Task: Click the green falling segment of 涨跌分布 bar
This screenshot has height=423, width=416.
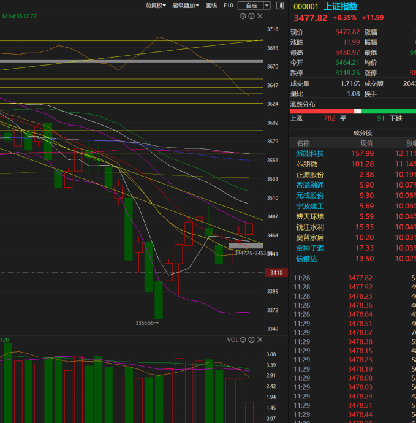Action: pos(388,111)
